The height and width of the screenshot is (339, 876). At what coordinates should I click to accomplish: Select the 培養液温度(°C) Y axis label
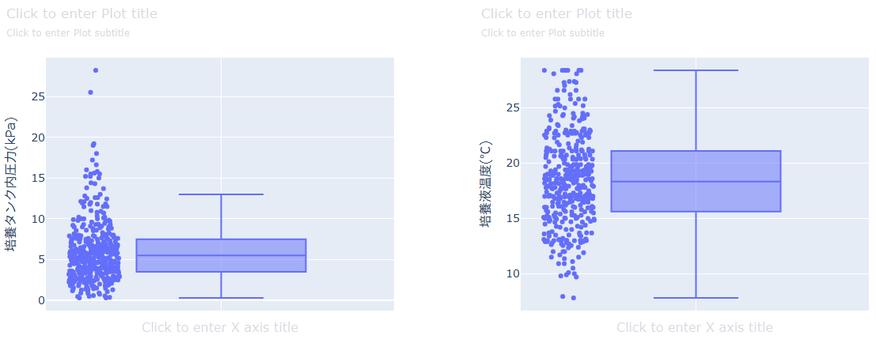tap(486, 184)
